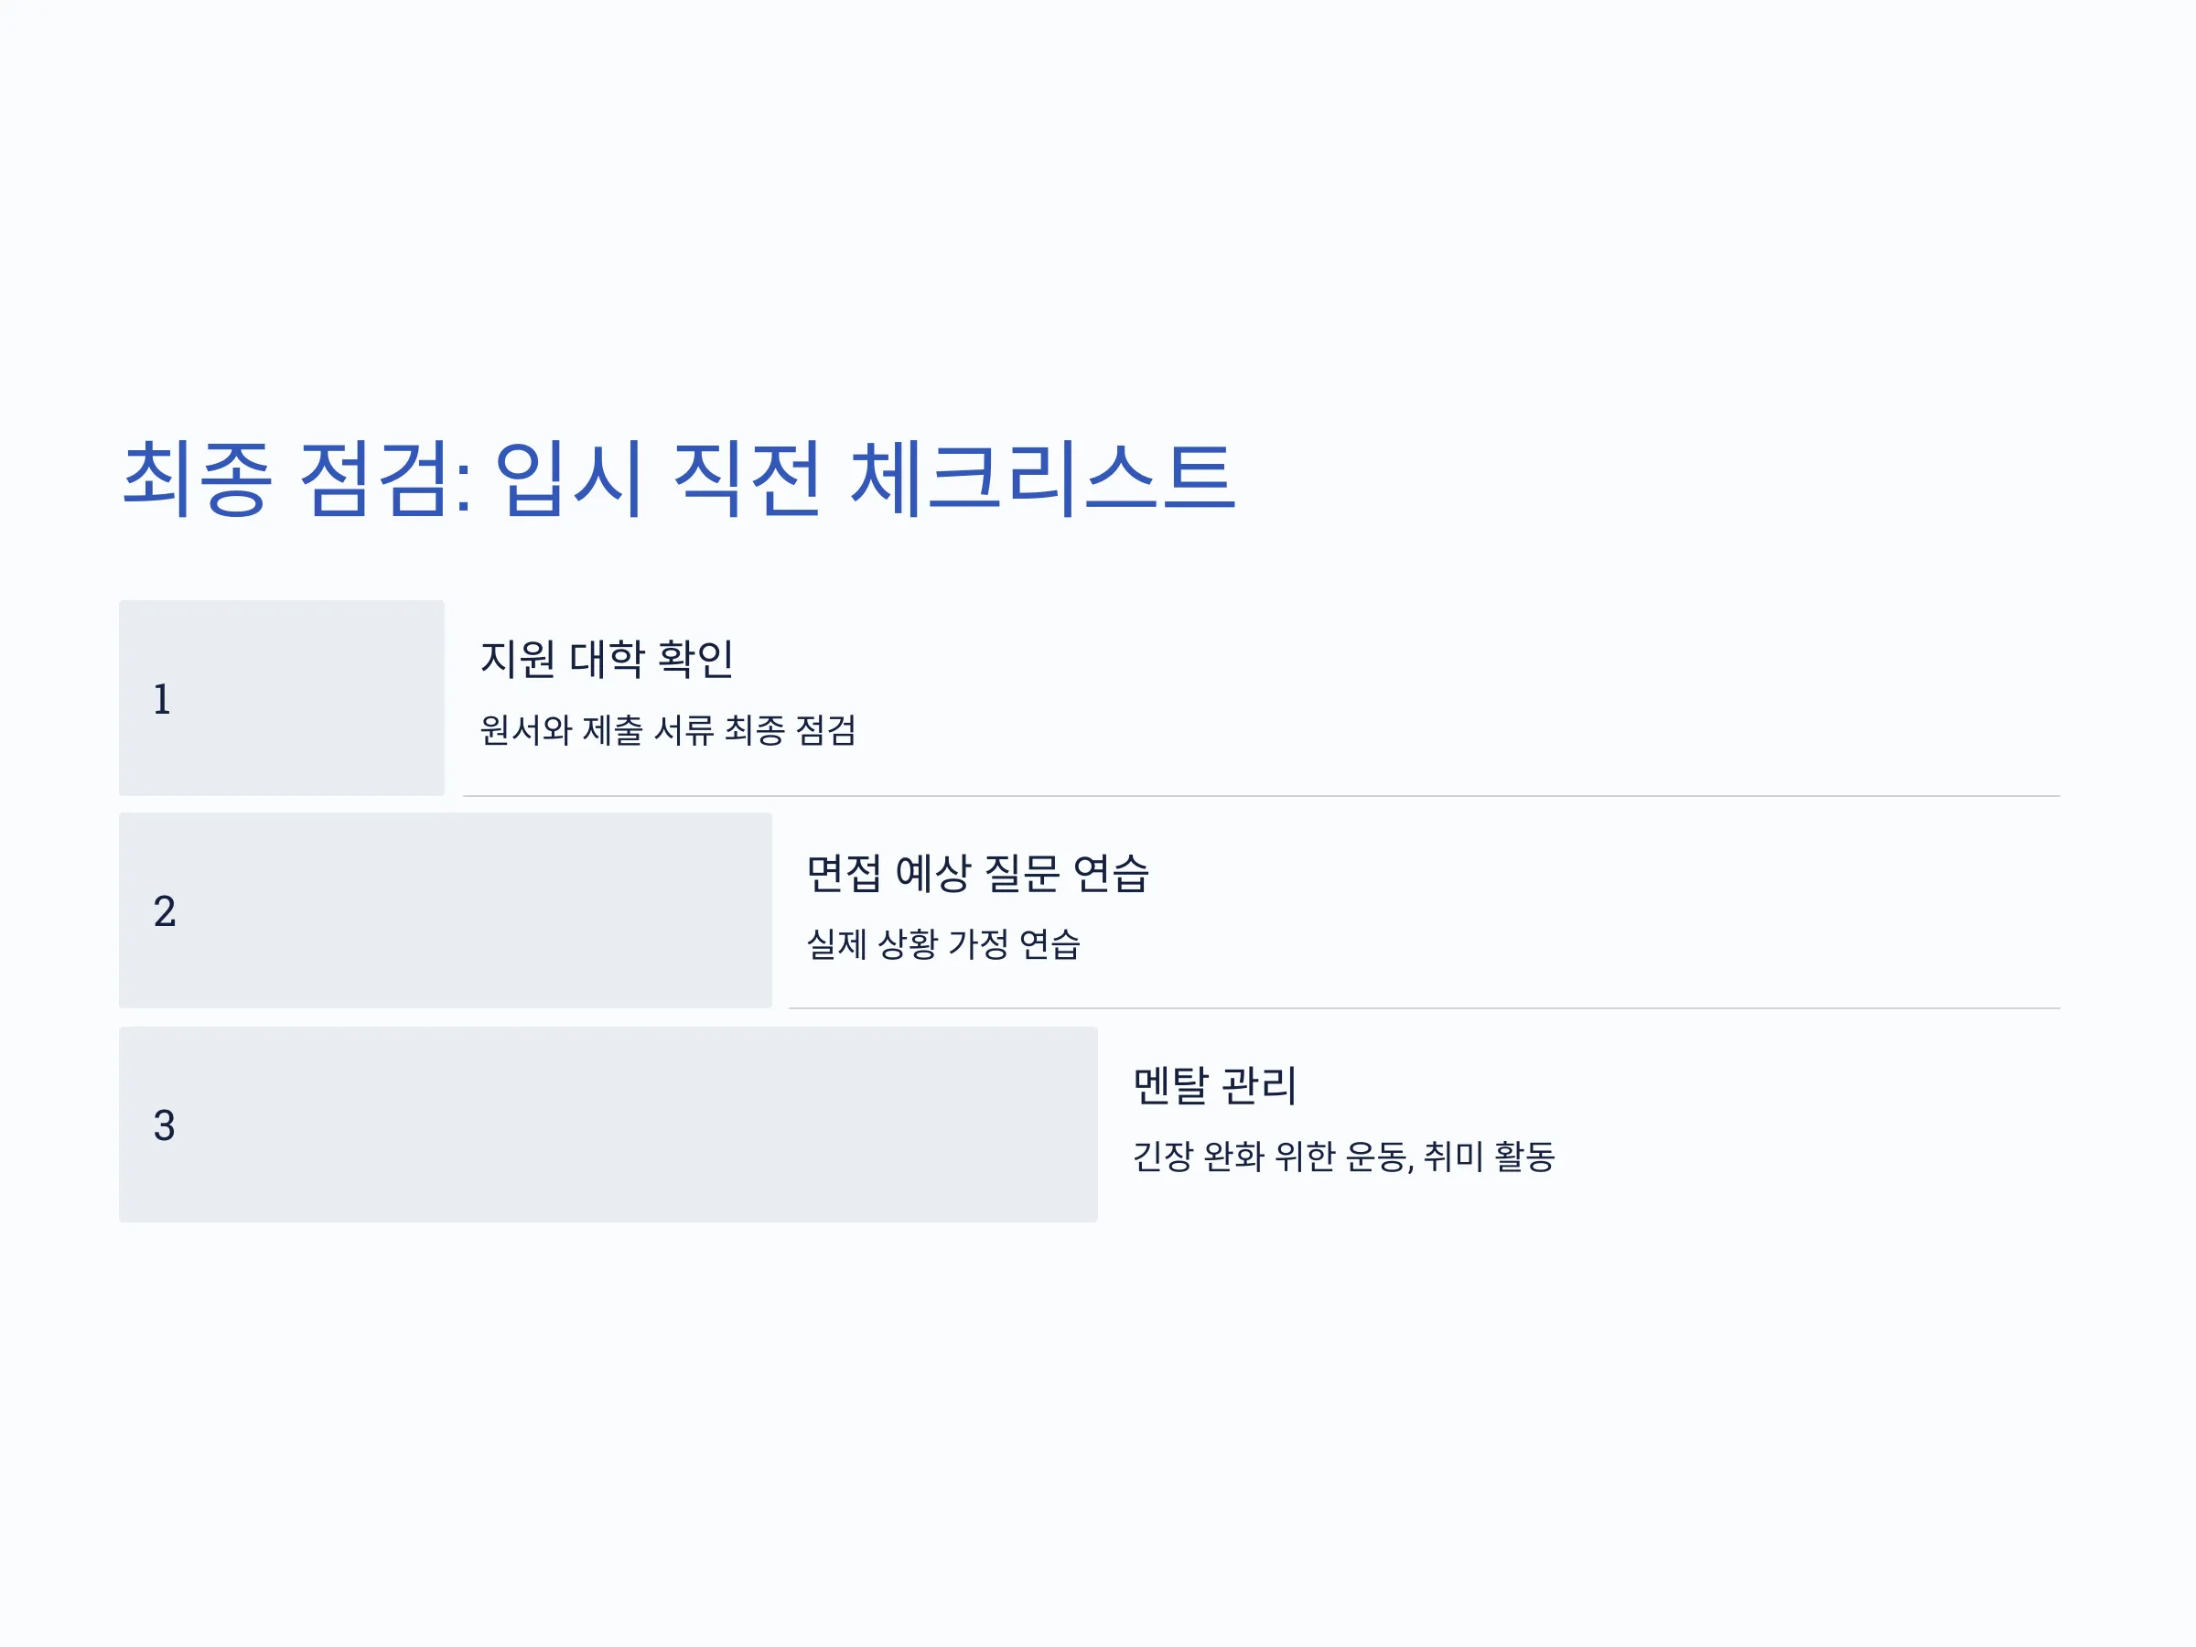This screenshot has height=1647, width=2196.
Task: Select the numeral 1 in first bar
Action: [162, 699]
